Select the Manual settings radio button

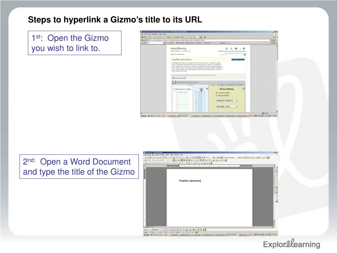click(217, 95)
